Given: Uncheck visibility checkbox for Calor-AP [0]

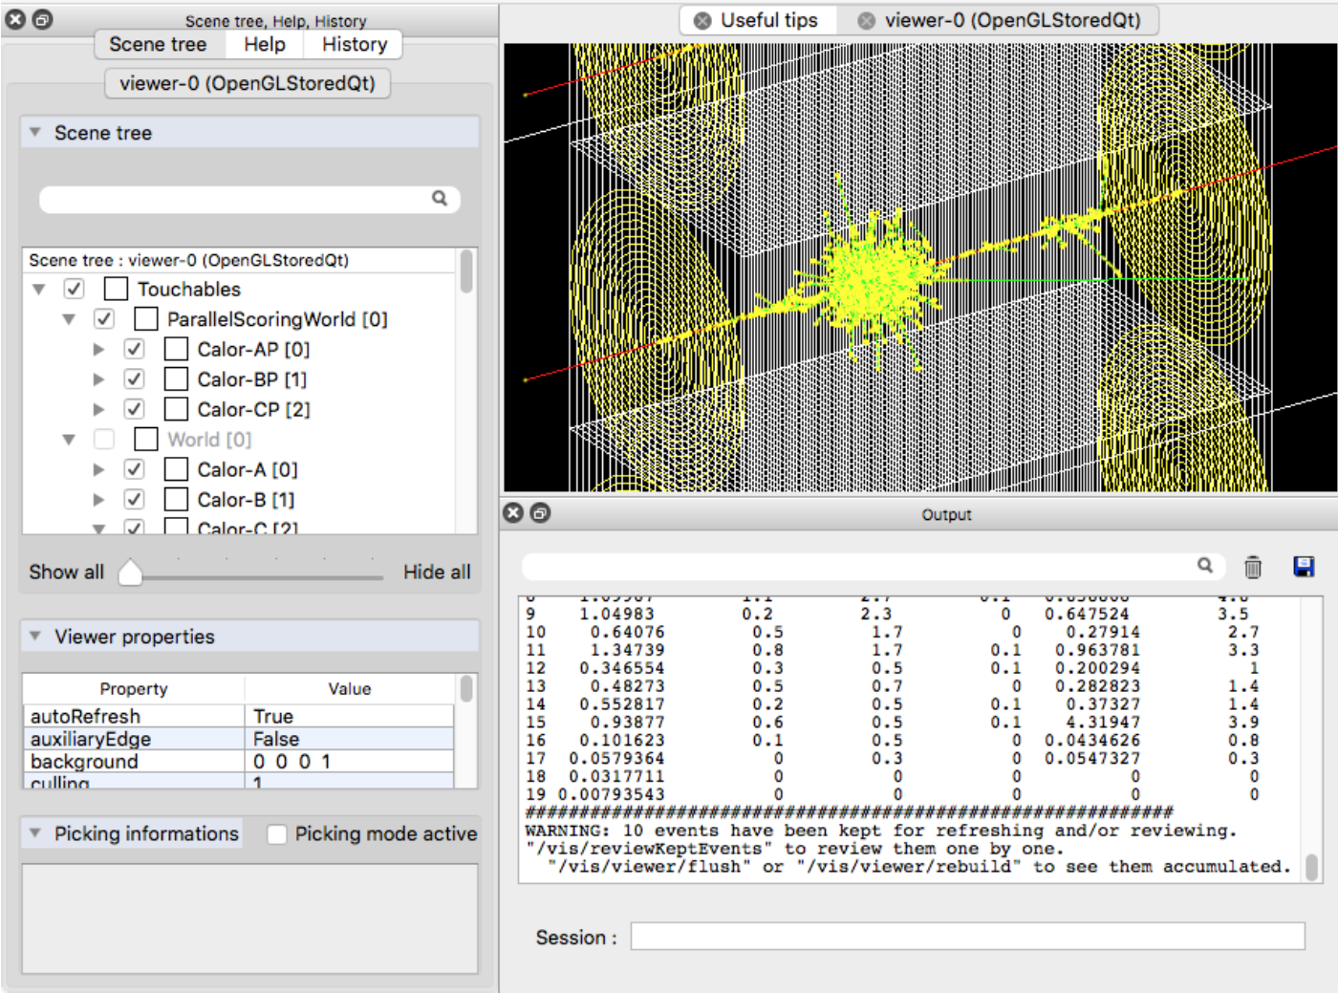Looking at the screenshot, I should click(x=134, y=350).
